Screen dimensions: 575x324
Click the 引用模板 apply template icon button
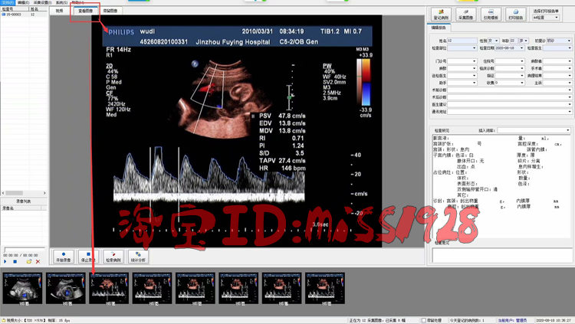coord(491,15)
